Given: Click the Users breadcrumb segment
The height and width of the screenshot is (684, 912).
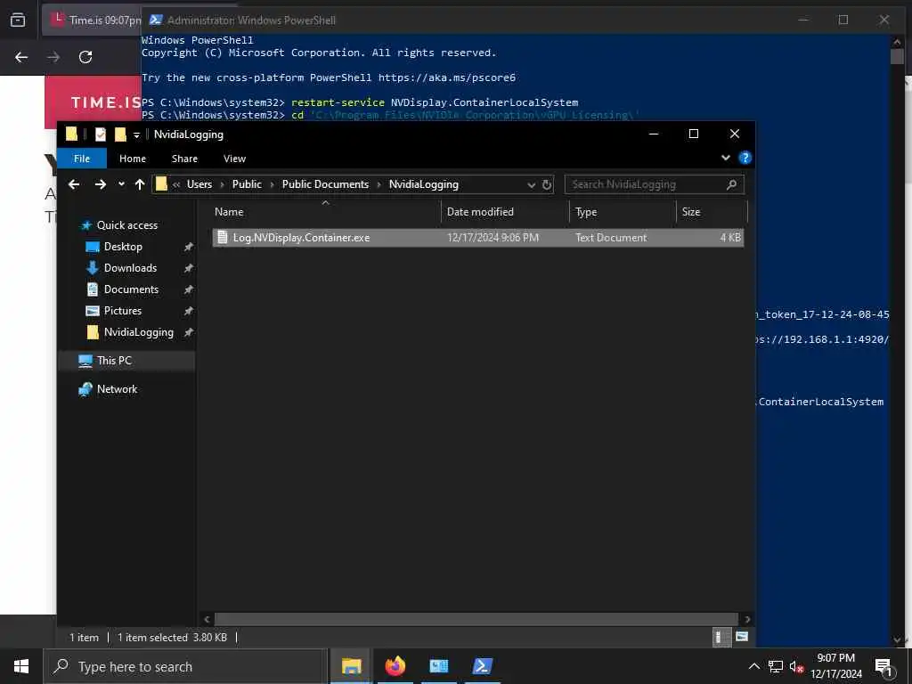Looking at the screenshot, I should click(x=199, y=184).
